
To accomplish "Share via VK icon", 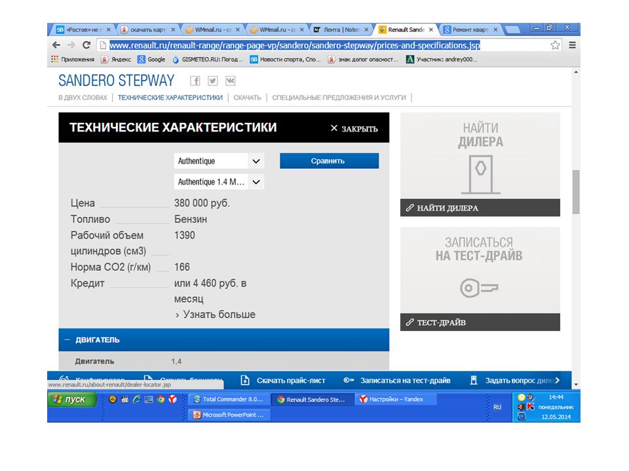I will click(230, 81).
